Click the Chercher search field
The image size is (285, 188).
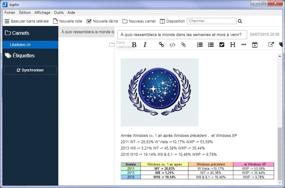[x=212, y=21]
